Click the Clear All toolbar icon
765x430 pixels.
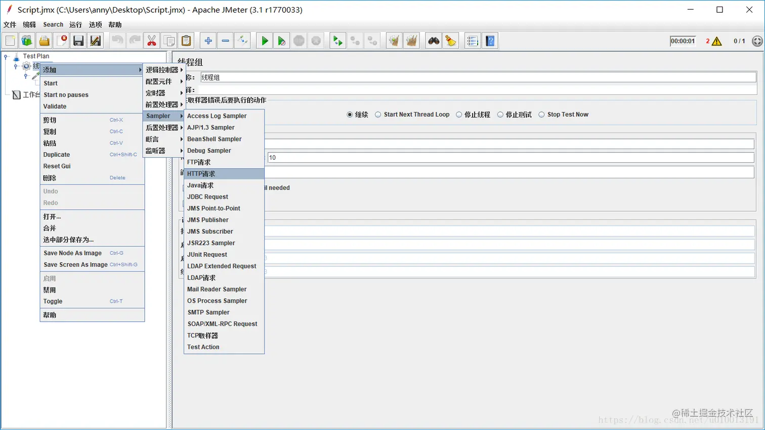(x=412, y=41)
